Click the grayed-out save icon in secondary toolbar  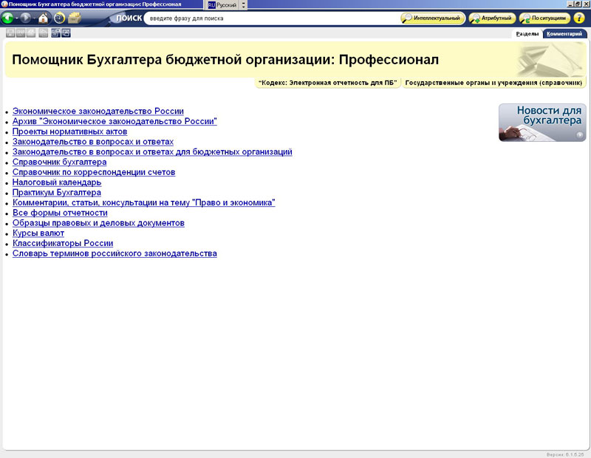(x=10, y=33)
